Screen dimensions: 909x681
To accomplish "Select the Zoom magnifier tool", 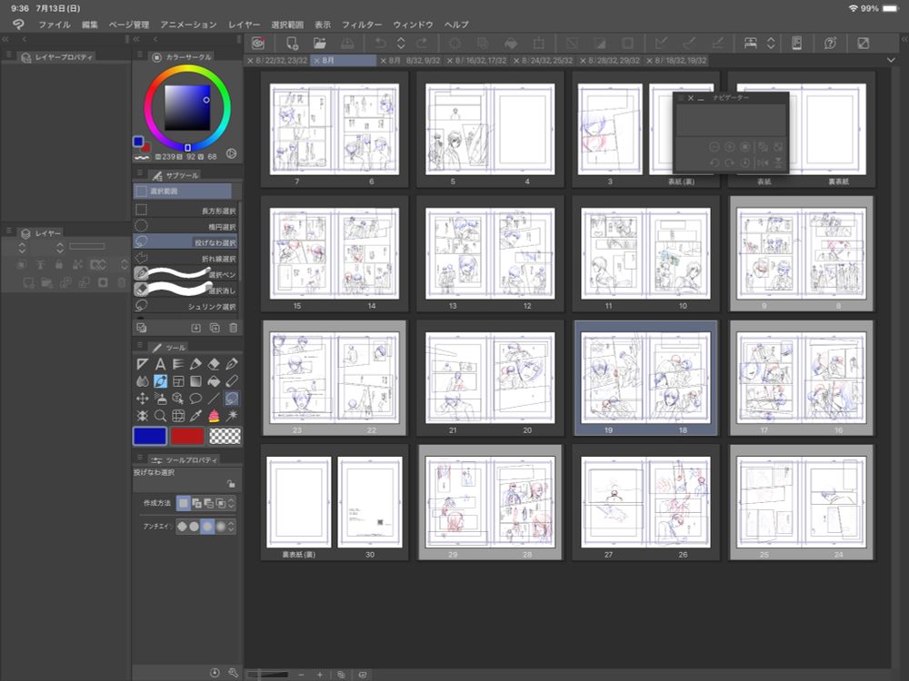I will click(x=160, y=416).
